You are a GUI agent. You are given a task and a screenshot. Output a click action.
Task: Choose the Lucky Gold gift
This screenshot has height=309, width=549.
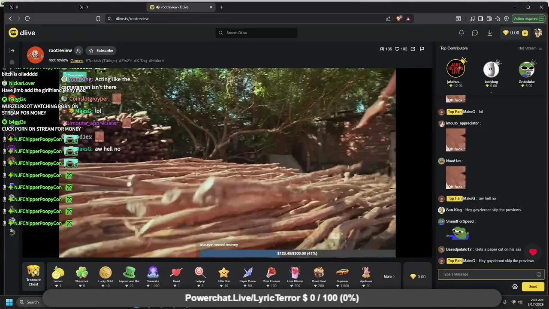tap(105, 273)
